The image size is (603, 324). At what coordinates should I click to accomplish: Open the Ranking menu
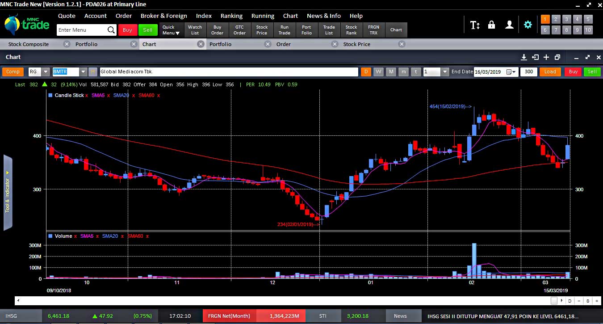click(231, 16)
